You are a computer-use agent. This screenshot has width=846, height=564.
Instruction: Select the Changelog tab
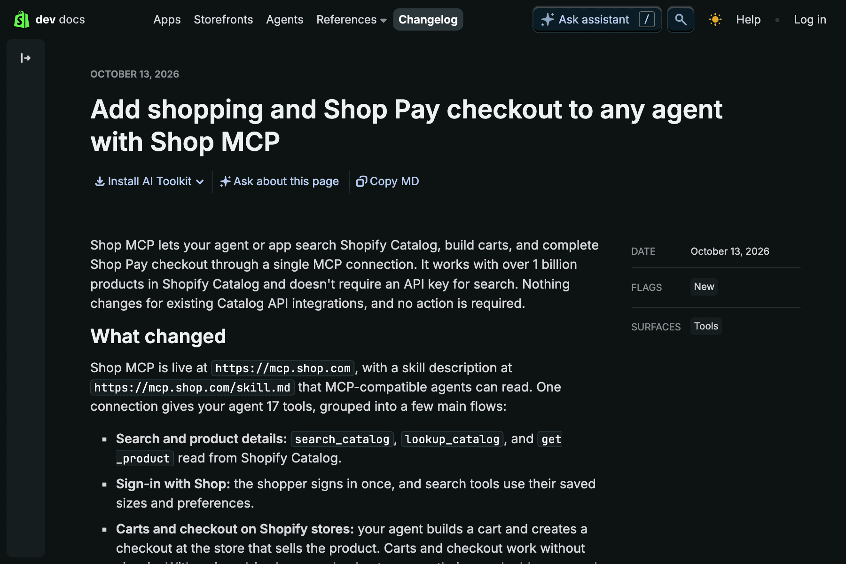click(428, 20)
